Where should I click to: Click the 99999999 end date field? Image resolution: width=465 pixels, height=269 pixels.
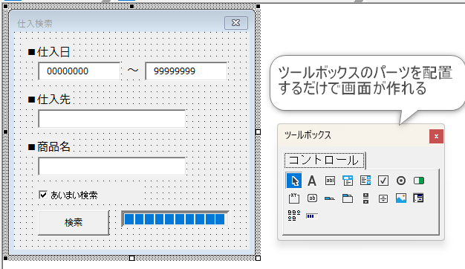coord(186,71)
